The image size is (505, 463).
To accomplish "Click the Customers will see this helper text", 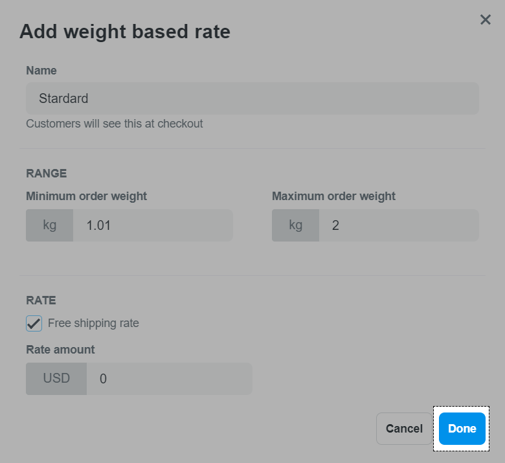I will (115, 123).
